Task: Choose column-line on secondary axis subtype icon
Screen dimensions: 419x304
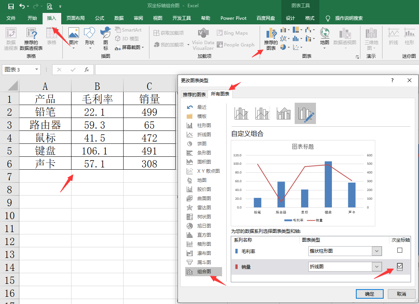Action: 262,113
